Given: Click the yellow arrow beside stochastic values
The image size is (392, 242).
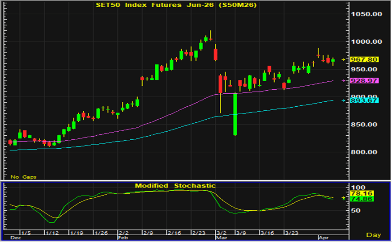Looking at the screenshot, I should tap(344, 198).
